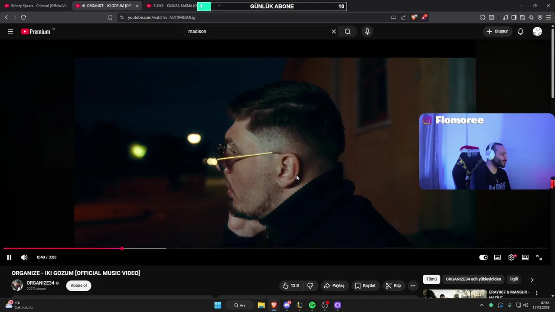Share the video with Paylaş
This screenshot has height=312, width=555.
334,286
